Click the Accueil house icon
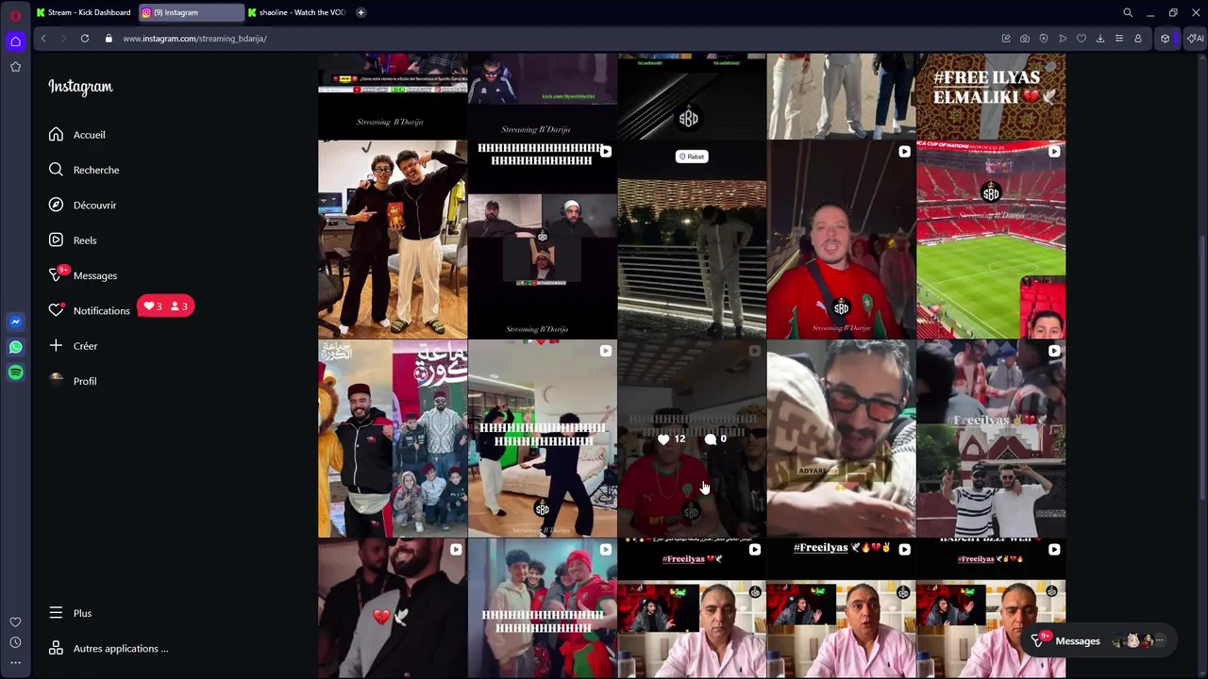Image resolution: width=1208 pixels, height=679 pixels. click(56, 135)
